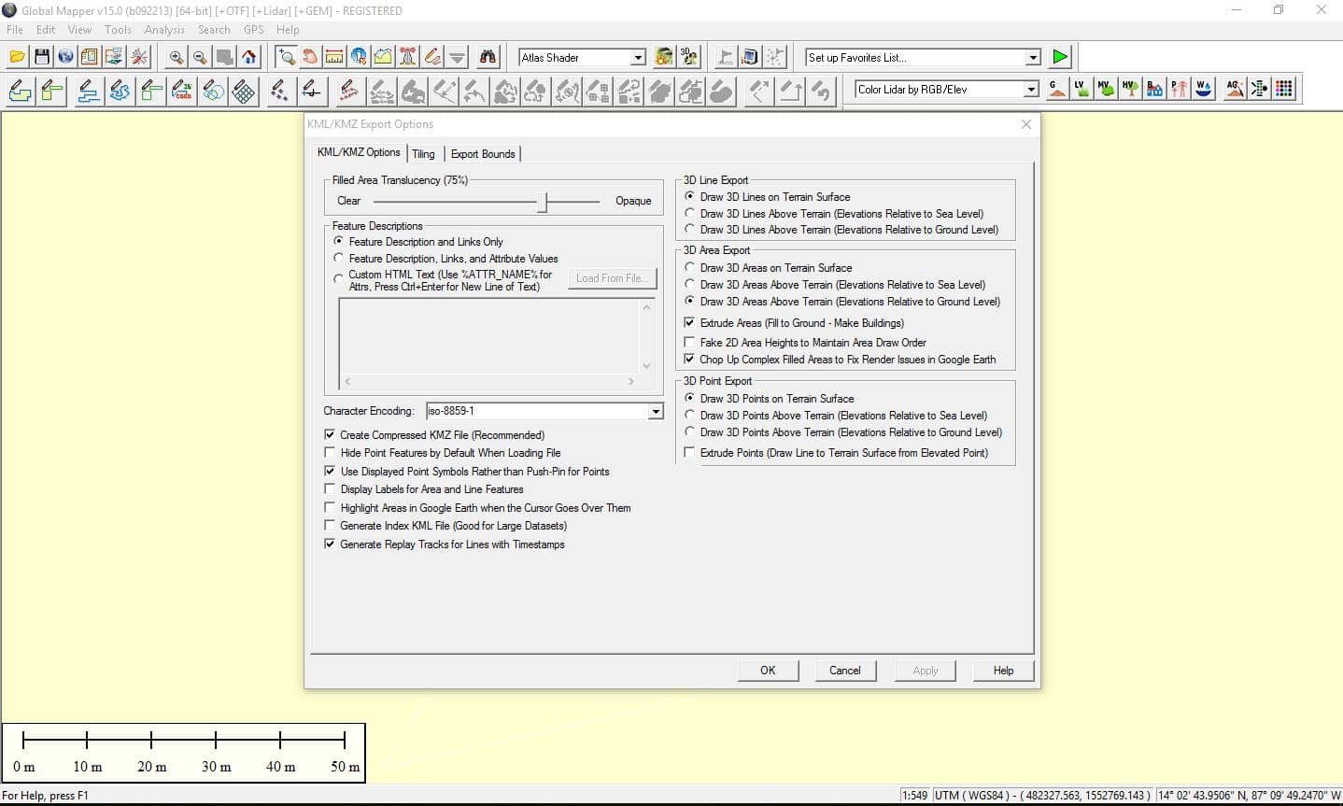Select Draw 3D Areas on Terrain Surface
This screenshot has height=806, width=1343.
click(768, 268)
